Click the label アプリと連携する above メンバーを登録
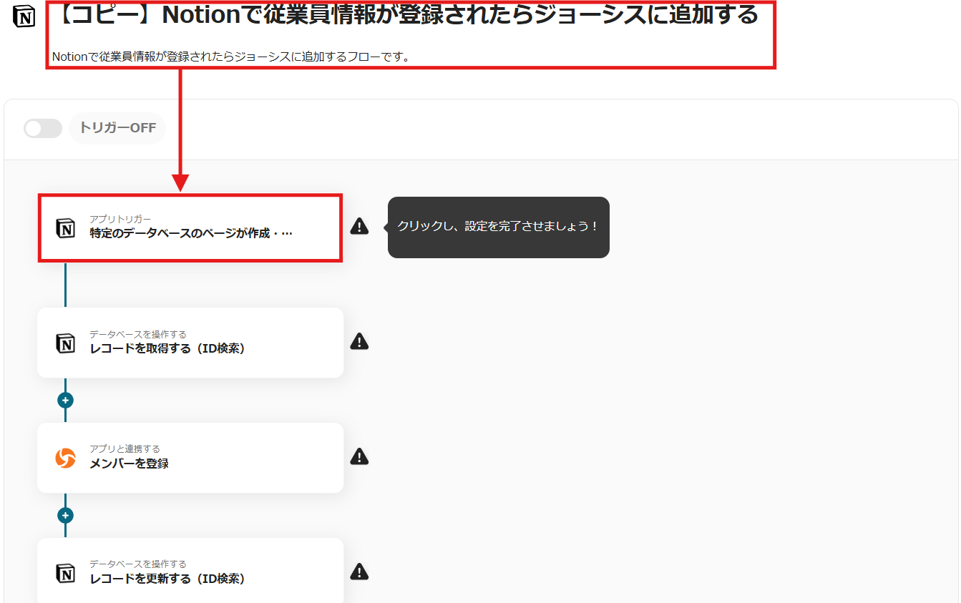The height and width of the screenshot is (603, 961). click(x=125, y=449)
